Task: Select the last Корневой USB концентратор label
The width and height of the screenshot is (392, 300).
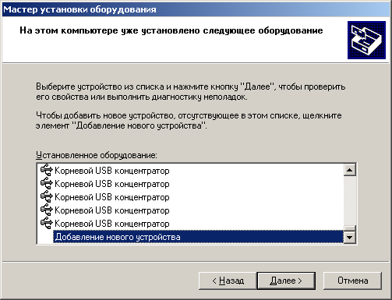Action: [x=112, y=224]
